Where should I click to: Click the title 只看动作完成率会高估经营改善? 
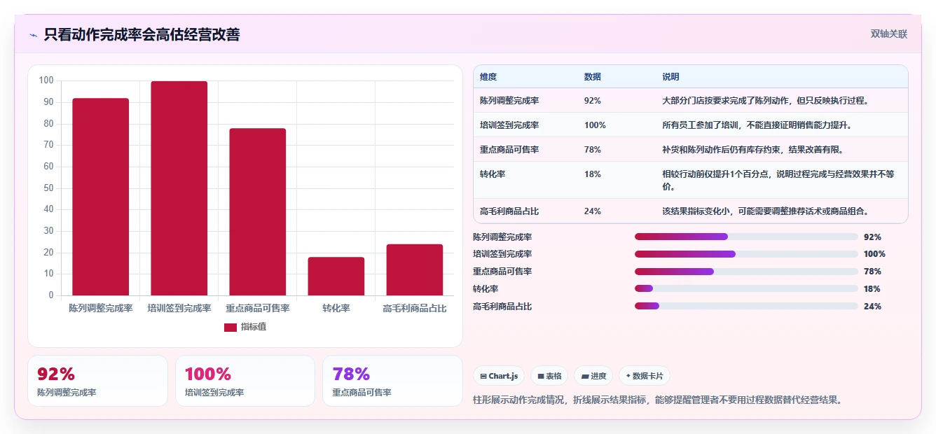coord(142,34)
